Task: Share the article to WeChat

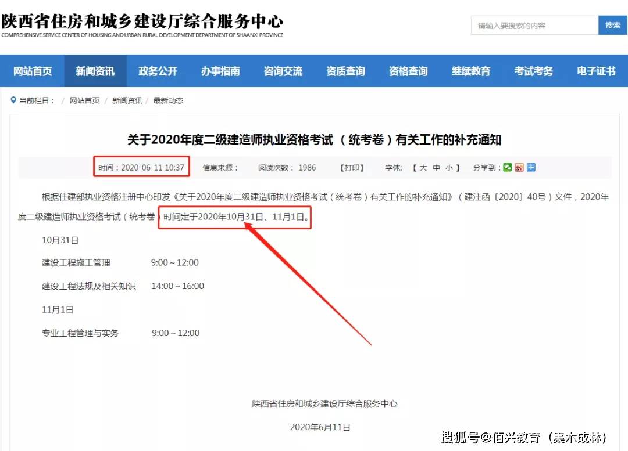Action: pos(507,167)
